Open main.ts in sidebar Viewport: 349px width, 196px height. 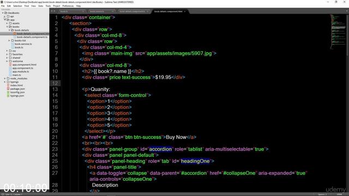pyautogui.click(x=16, y=75)
